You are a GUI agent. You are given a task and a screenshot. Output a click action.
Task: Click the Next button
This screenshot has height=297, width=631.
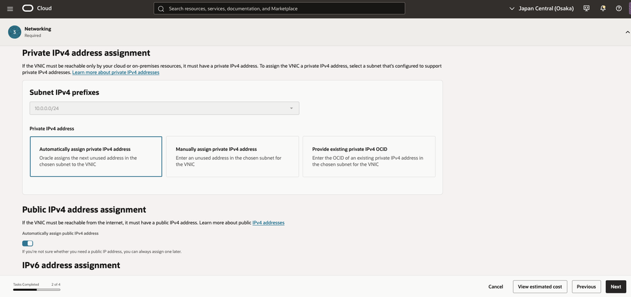616,287
